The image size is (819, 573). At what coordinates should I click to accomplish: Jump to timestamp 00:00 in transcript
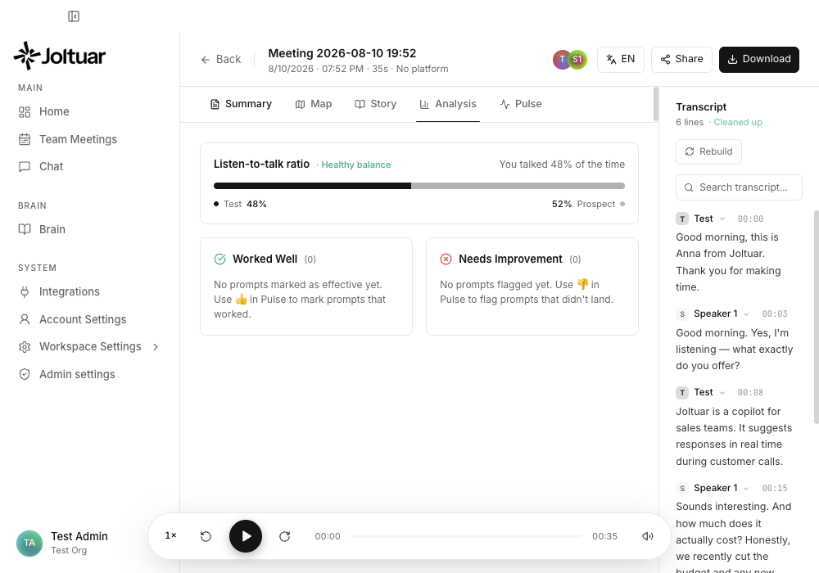click(x=750, y=219)
